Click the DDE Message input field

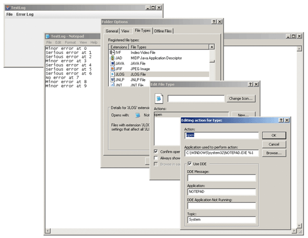point(222,178)
